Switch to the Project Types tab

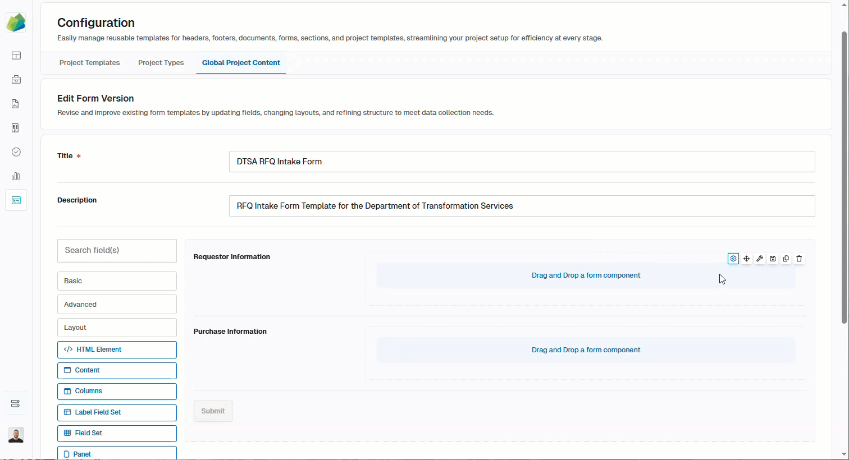click(161, 63)
